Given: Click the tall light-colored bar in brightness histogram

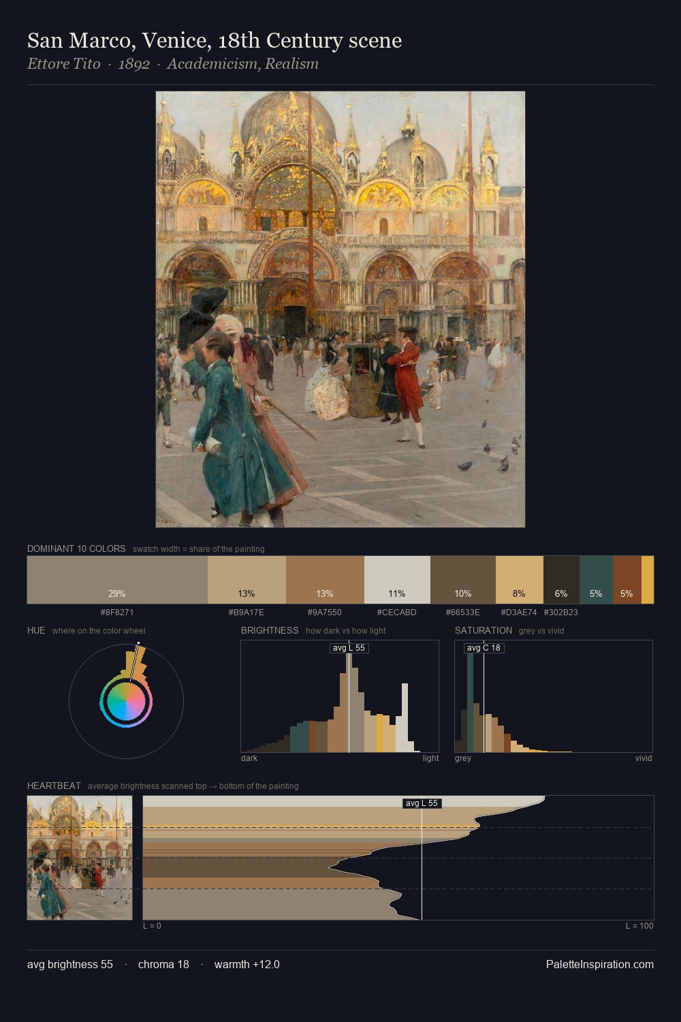Looking at the screenshot, I should point(405,717).
